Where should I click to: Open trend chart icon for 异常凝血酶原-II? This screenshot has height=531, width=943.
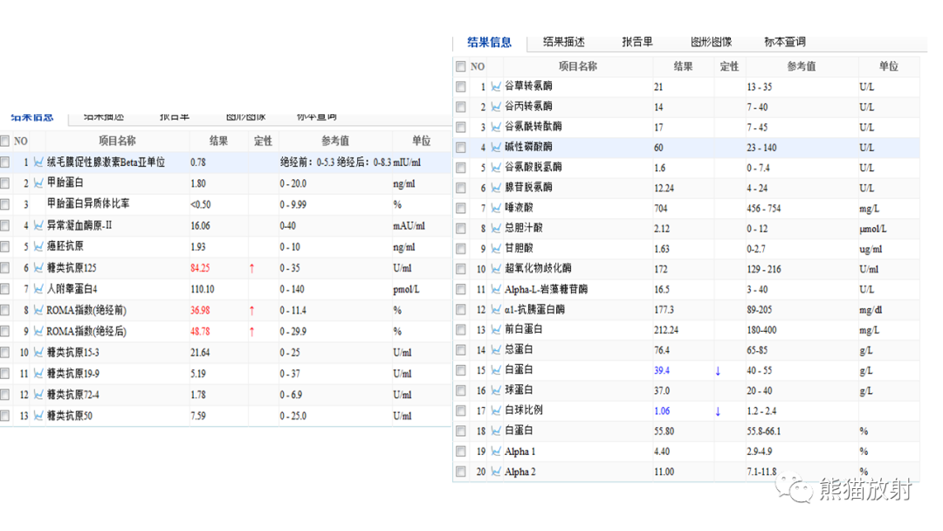coord(38,225)
